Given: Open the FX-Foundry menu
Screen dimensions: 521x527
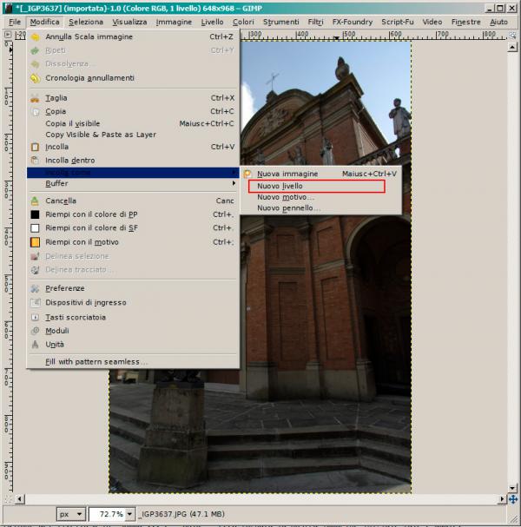Looking at the screenshot, I should pyautogui.click(x=353, y=23).
